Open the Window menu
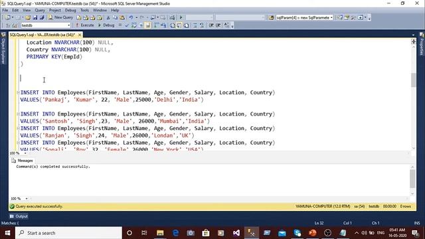 coord(100,10)
